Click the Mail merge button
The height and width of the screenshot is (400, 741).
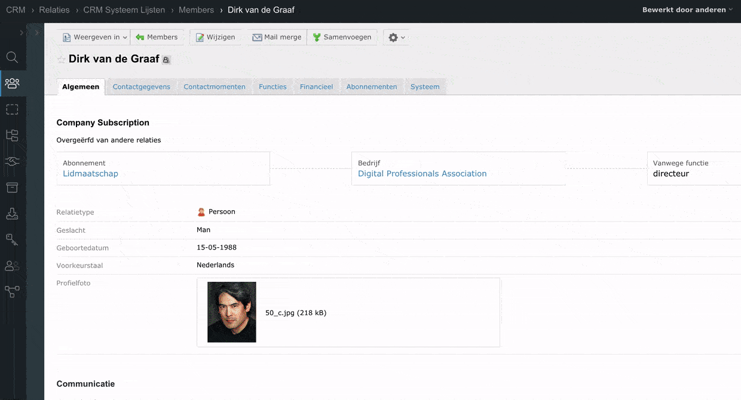pos(277,37)
